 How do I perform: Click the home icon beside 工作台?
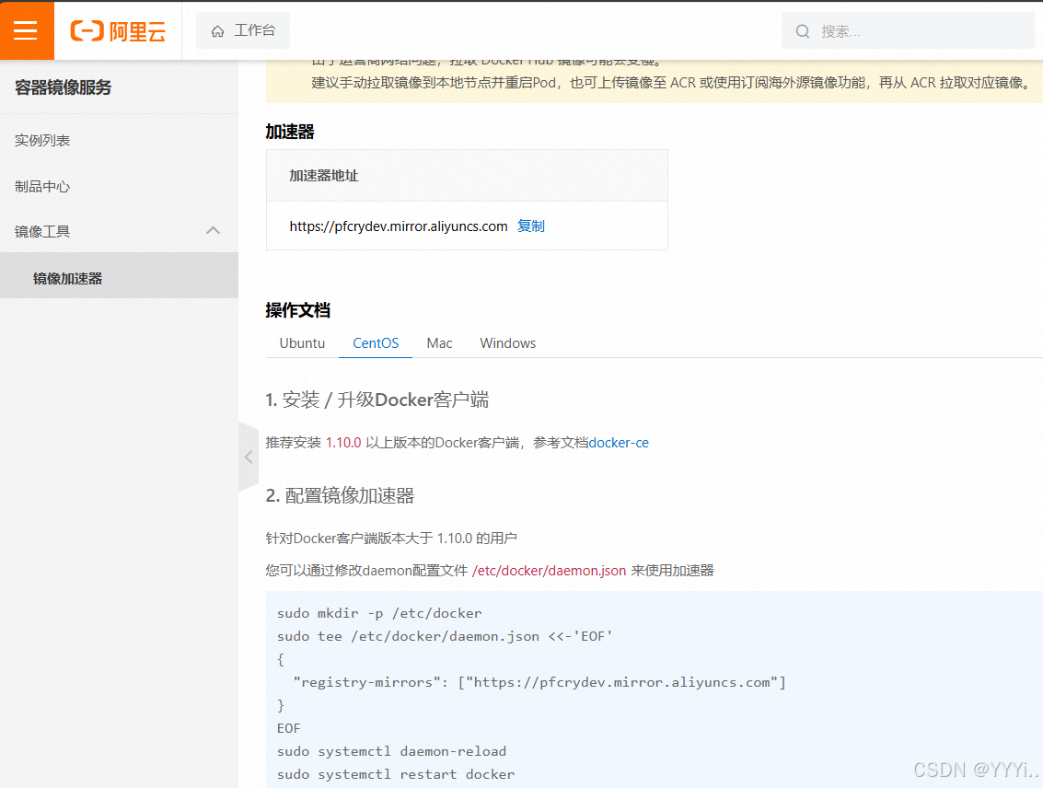[x=218, y=29]
